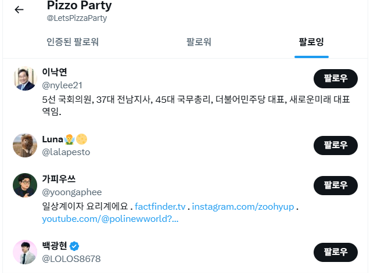This screenshot has height=273, width=381.
Task: Open 가피우쓰's profile avatar
Action: coord(25,185)
